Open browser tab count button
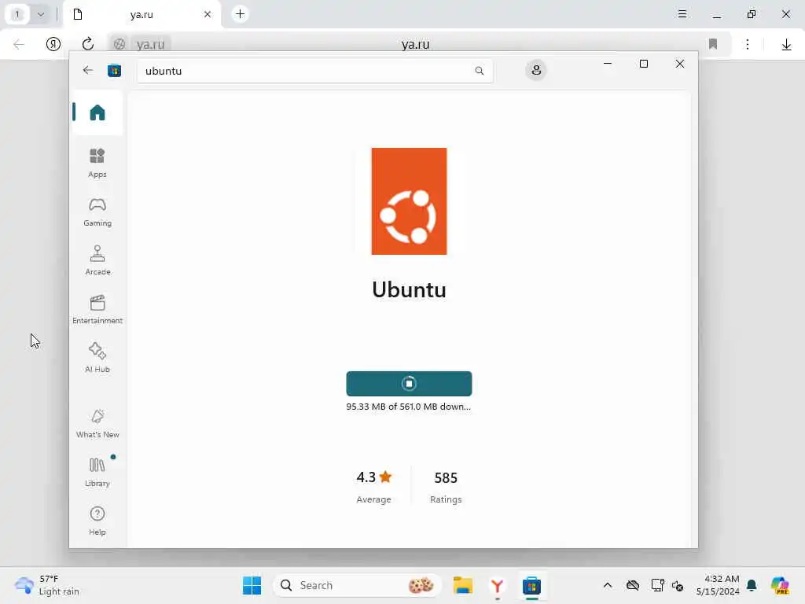805x604 pixels. [17, 14]
